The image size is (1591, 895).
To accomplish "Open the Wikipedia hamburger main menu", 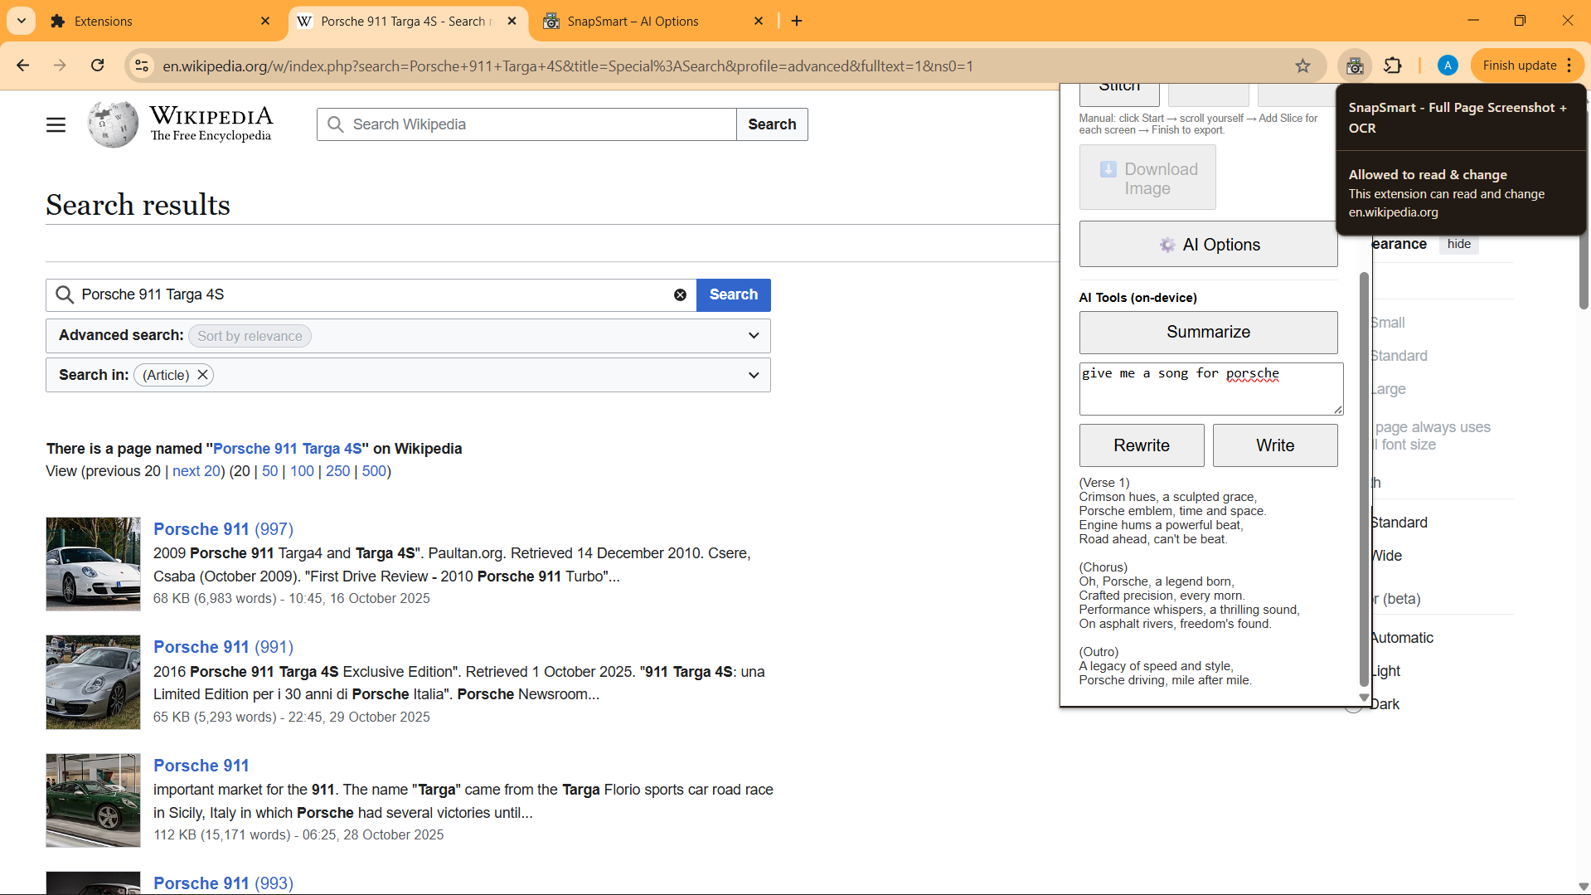I will (x=56, y=124).
